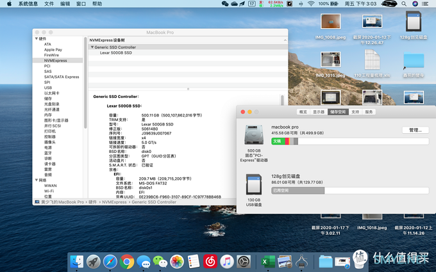
Task: Open Photos app in the Dock
Action: click(177, 262)
